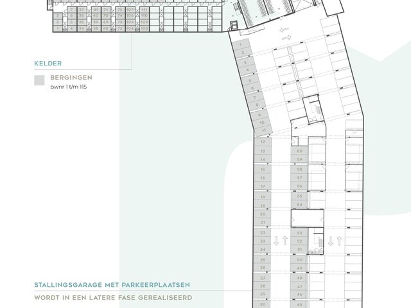The width and height of the screenshot is (411, 308).
Task: Click 'WORDT IN EEN LATERE FASE GEREALISEERD' text
Action: tap(113, 298)
